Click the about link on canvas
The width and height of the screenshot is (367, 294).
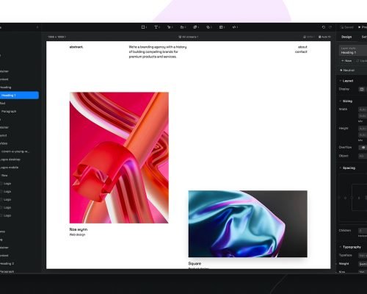(x=302, y=47)
